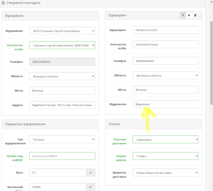Open Зворотна доставка dropdown

(x=165, y=173)
